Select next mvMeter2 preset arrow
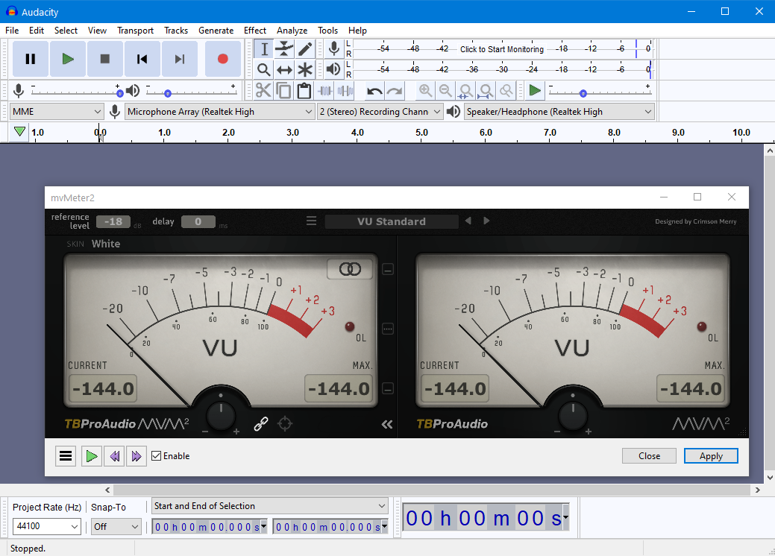The width and height of the screenshot is (775, 556). click(x=486, y=221)
